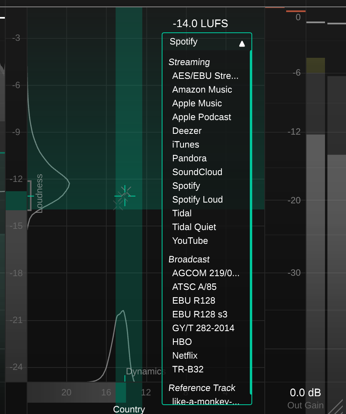Pick Apple Podcast target
This screenshot has width=346, height=414.
point(202,117)
